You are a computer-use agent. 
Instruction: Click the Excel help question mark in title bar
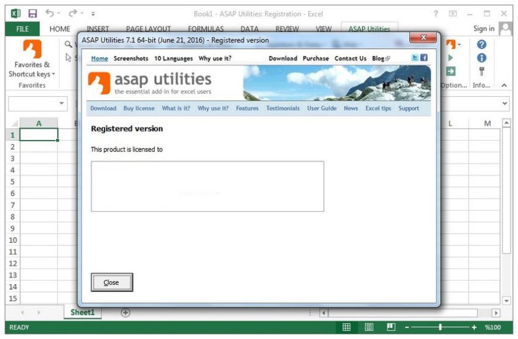[x=436, y=14]
